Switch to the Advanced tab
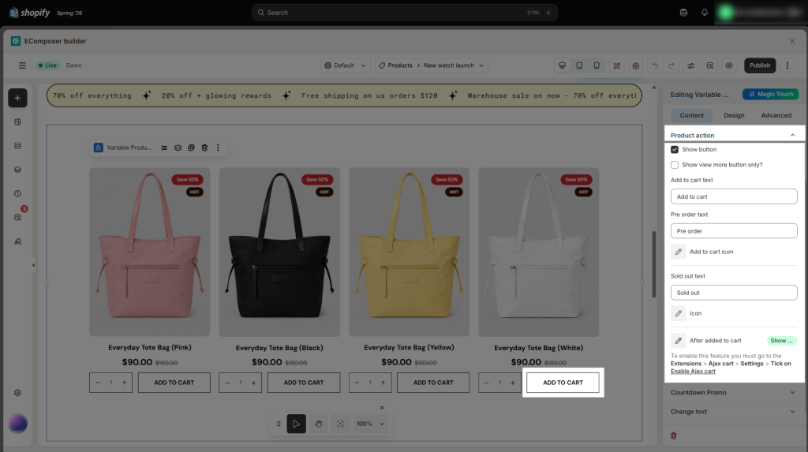The height and width of the screenshot is (452, 808). pyautogui.click(x=776, y=115)
